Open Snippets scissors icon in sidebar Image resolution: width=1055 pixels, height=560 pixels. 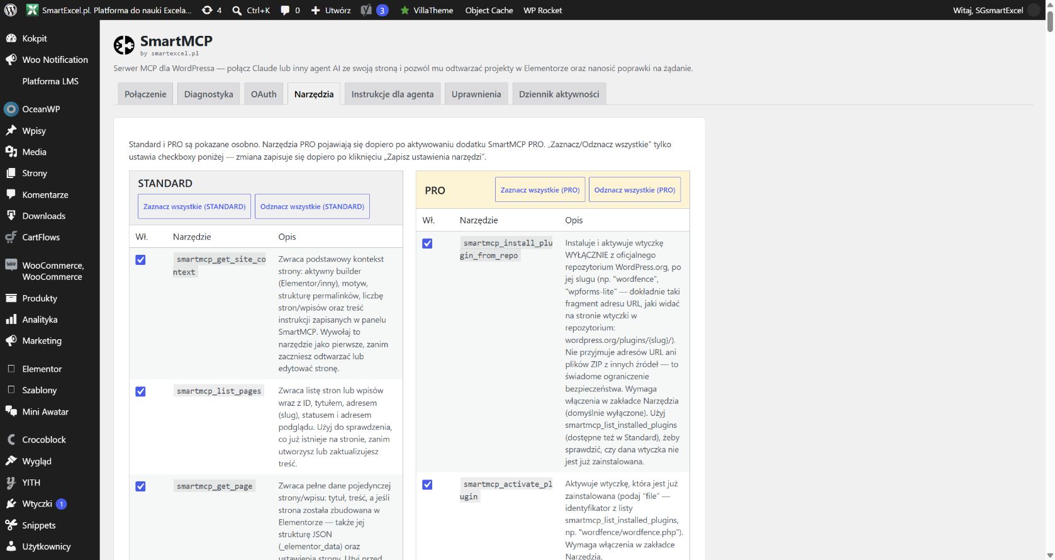pyautogui.click(x=11, y=525)
